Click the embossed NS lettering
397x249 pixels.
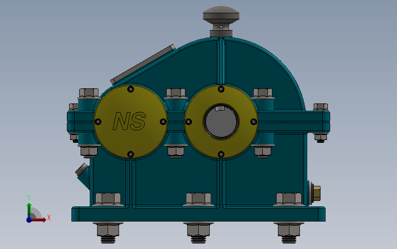pyautogui.click(x=129, y=121)
